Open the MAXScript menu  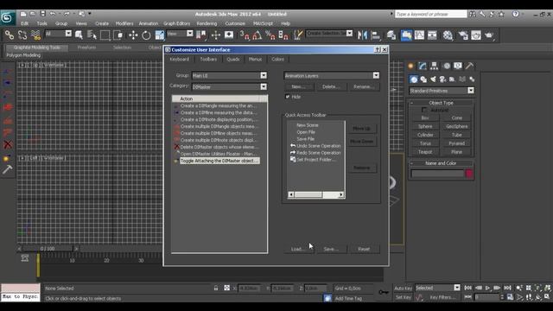pyautogui.click(x=263, y=23)
